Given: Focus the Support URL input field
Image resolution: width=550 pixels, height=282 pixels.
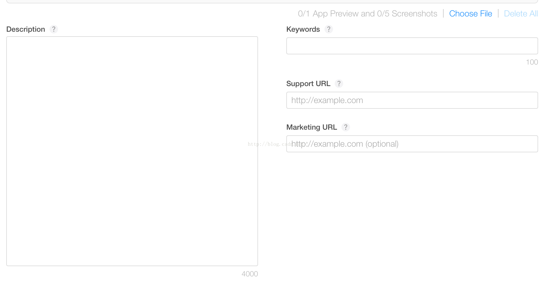Looking at the screenshot, I should coord(412,100).
